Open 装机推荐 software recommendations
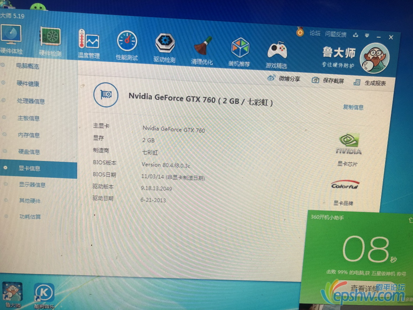The height and width of the screenshot is (310, 413). point(239,52)
